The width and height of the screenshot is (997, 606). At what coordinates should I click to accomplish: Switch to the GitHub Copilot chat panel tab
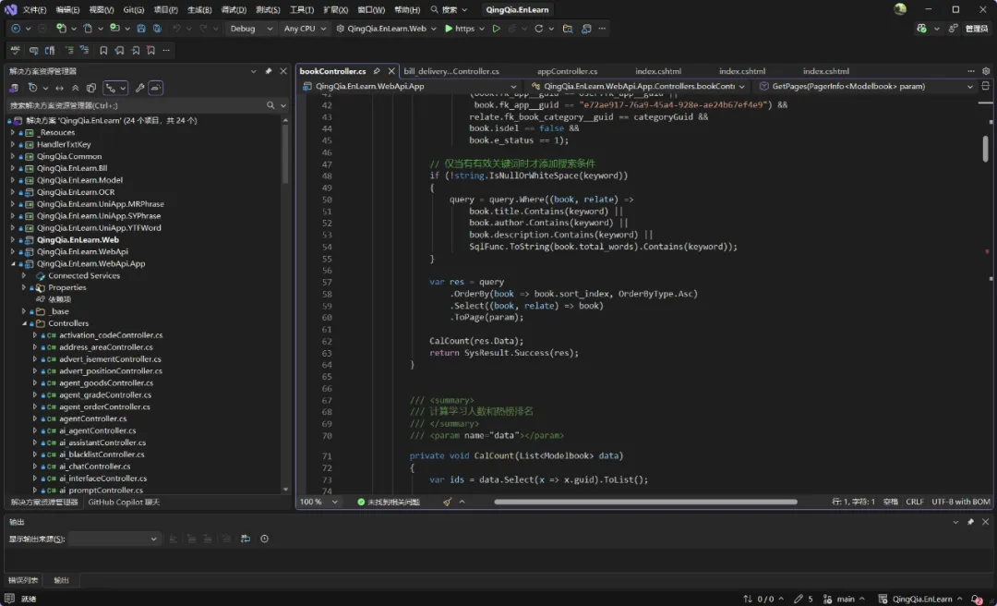pos(124,503)
